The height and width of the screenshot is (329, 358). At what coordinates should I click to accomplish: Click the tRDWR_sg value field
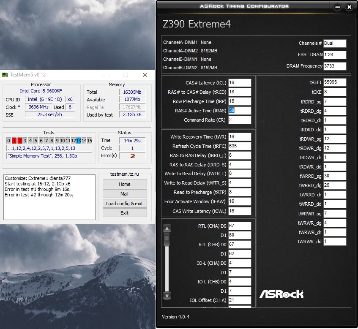point(335,139)
